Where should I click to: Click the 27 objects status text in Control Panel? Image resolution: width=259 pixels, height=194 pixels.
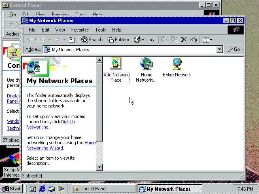pos(11,140)
